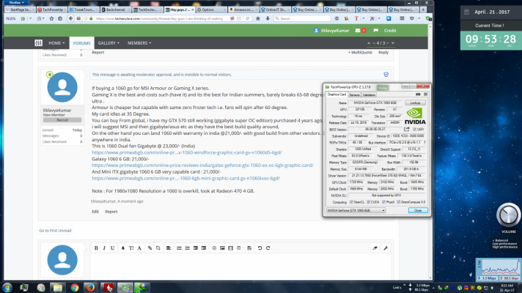Screen dimensions: 522x293
Task: Toggle the CUDA checkbox in GPU-Z
Action: [x=368, y=202]
